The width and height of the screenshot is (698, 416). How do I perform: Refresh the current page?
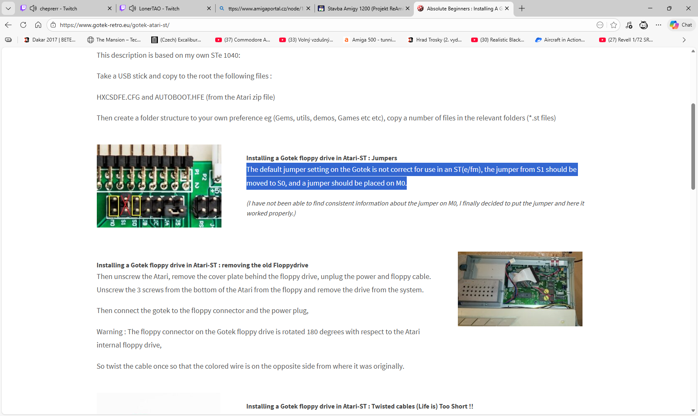click(23, 25)
